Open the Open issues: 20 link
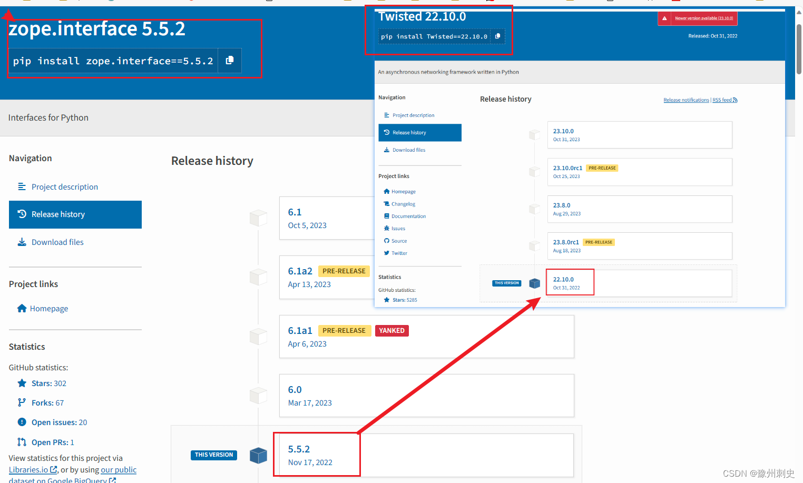 coord(59,422)
